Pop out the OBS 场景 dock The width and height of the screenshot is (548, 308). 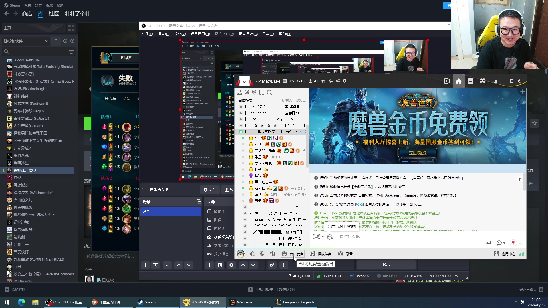[199, 202]
